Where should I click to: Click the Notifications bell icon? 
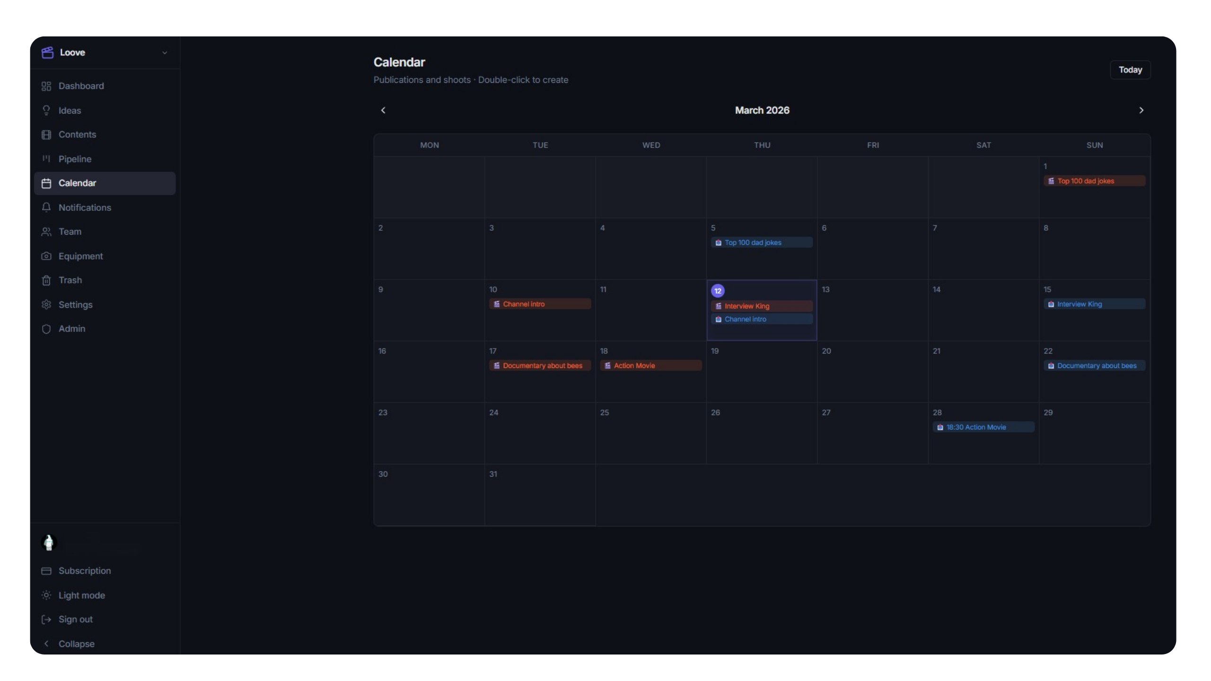(x=46, y=207)
